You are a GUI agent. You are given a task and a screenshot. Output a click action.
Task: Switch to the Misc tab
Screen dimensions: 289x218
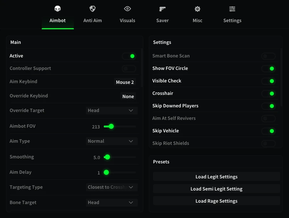coord(197,15)
